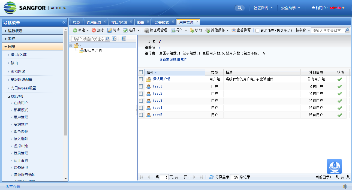The width and height of the screenshot is (352, 190).
Task: Expand 运行状态 in navigation menu
Action: pos(15,31)
